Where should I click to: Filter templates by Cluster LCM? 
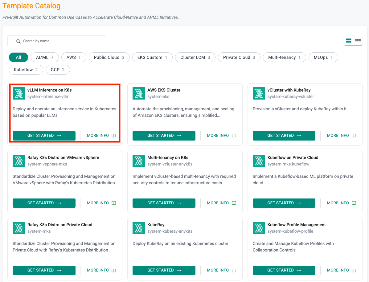click(x=195, y=57)
